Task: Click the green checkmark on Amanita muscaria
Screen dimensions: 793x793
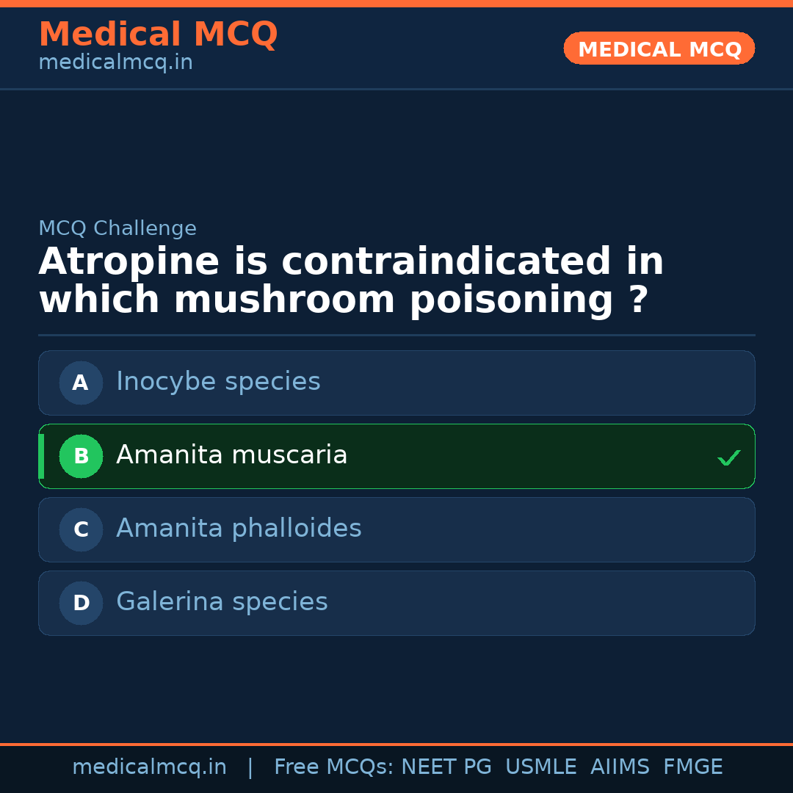Action: (x=728, y=457)
